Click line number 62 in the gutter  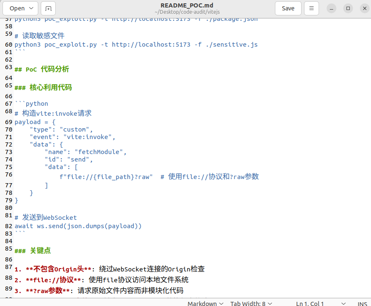click(9, 60)
